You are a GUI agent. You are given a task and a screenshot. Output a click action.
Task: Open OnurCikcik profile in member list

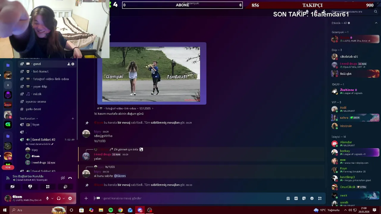pyautogui.click(x=355, y=187)
